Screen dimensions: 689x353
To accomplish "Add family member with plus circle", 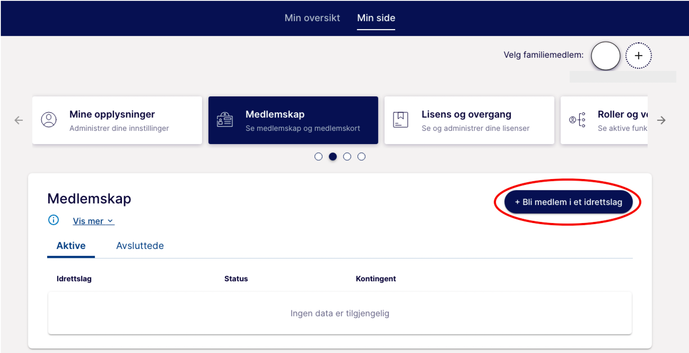I will pos(638,56).
